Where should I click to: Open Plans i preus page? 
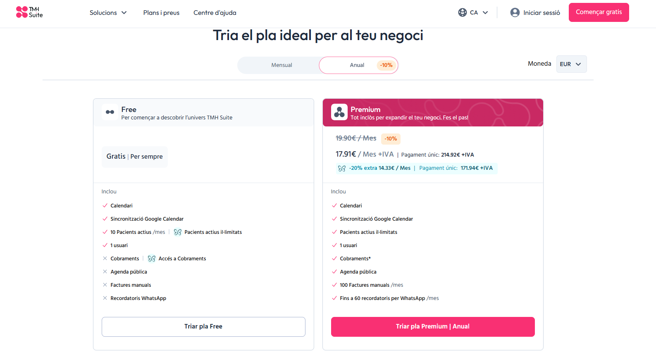[x=161, y=13]
